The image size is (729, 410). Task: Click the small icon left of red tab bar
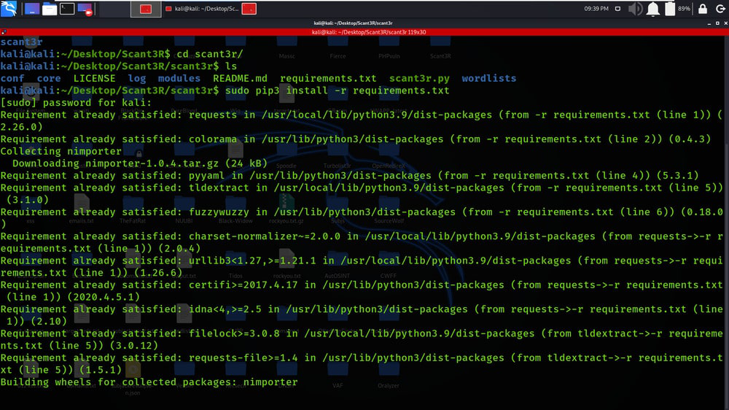(x=4, y=32)
